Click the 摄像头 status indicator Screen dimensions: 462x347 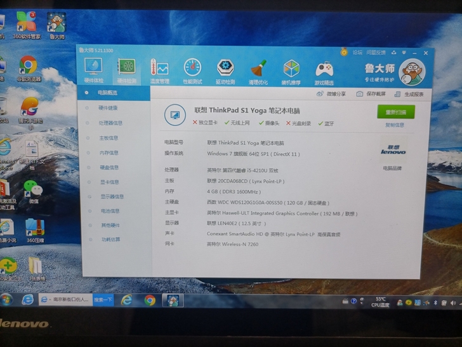269,123
